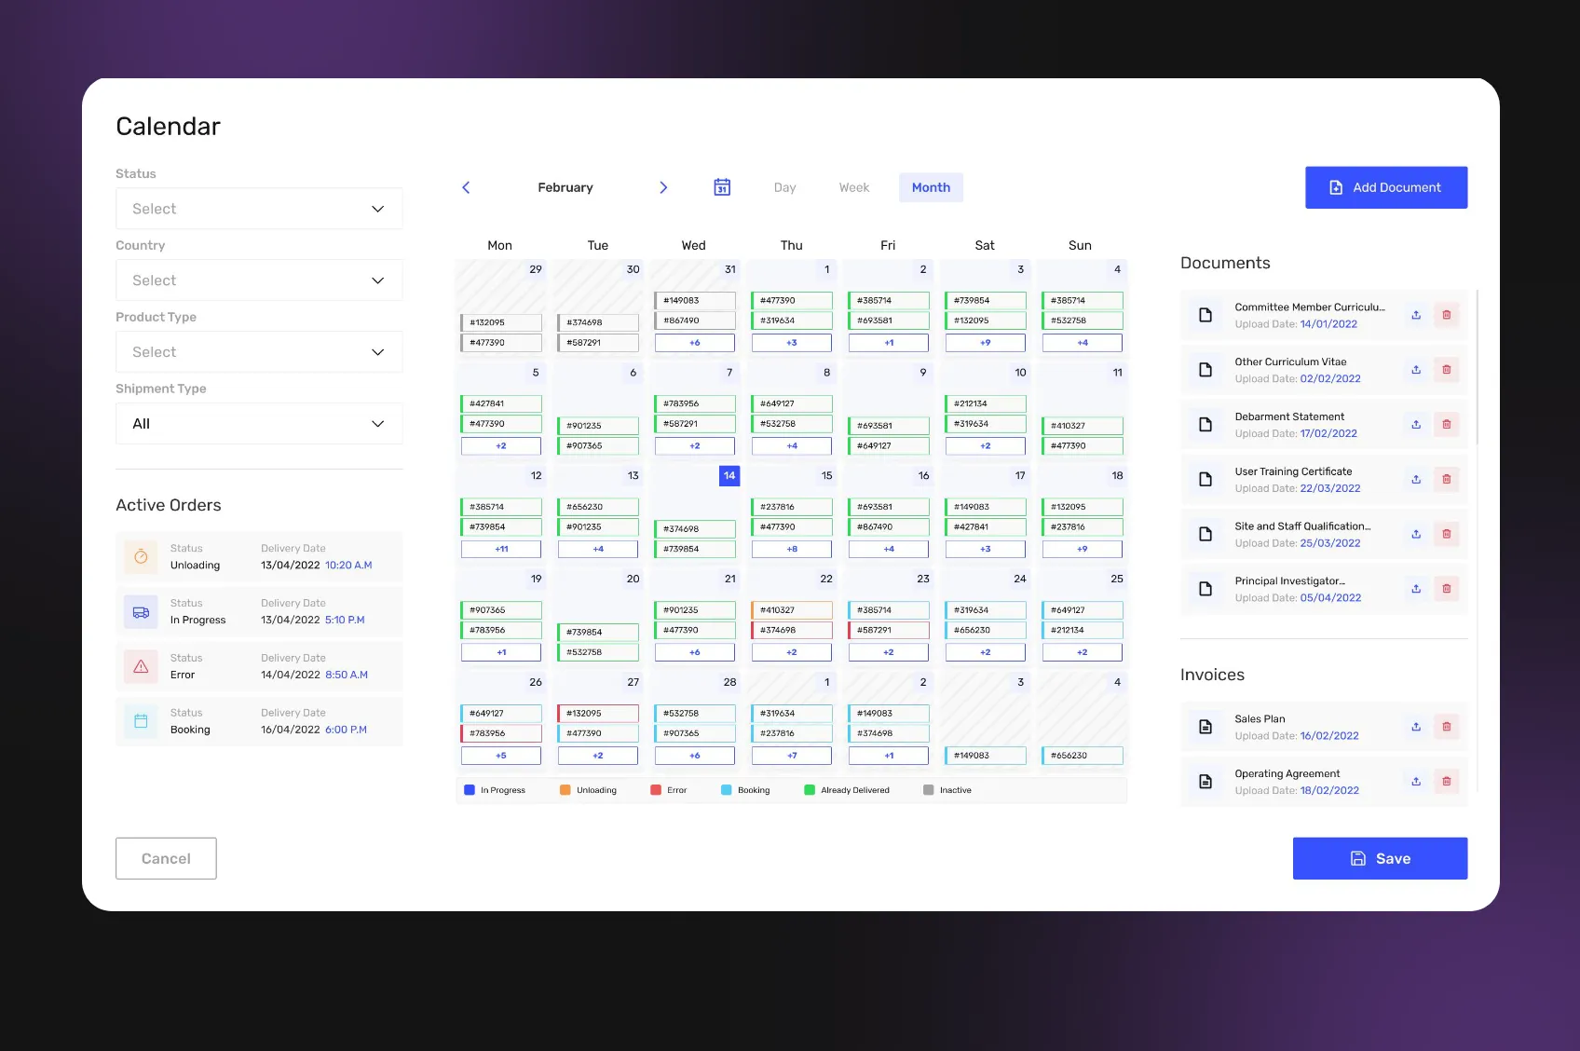The image size is (1580, 1051).
Task: Switch to the Week view tab
Action: coord(853,187)
